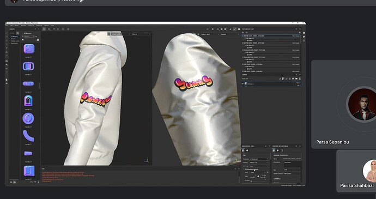Adjust the Rotation slider handle
This screenshot has width=376, height=199.
pyautogui.click(x=251, y=181)
